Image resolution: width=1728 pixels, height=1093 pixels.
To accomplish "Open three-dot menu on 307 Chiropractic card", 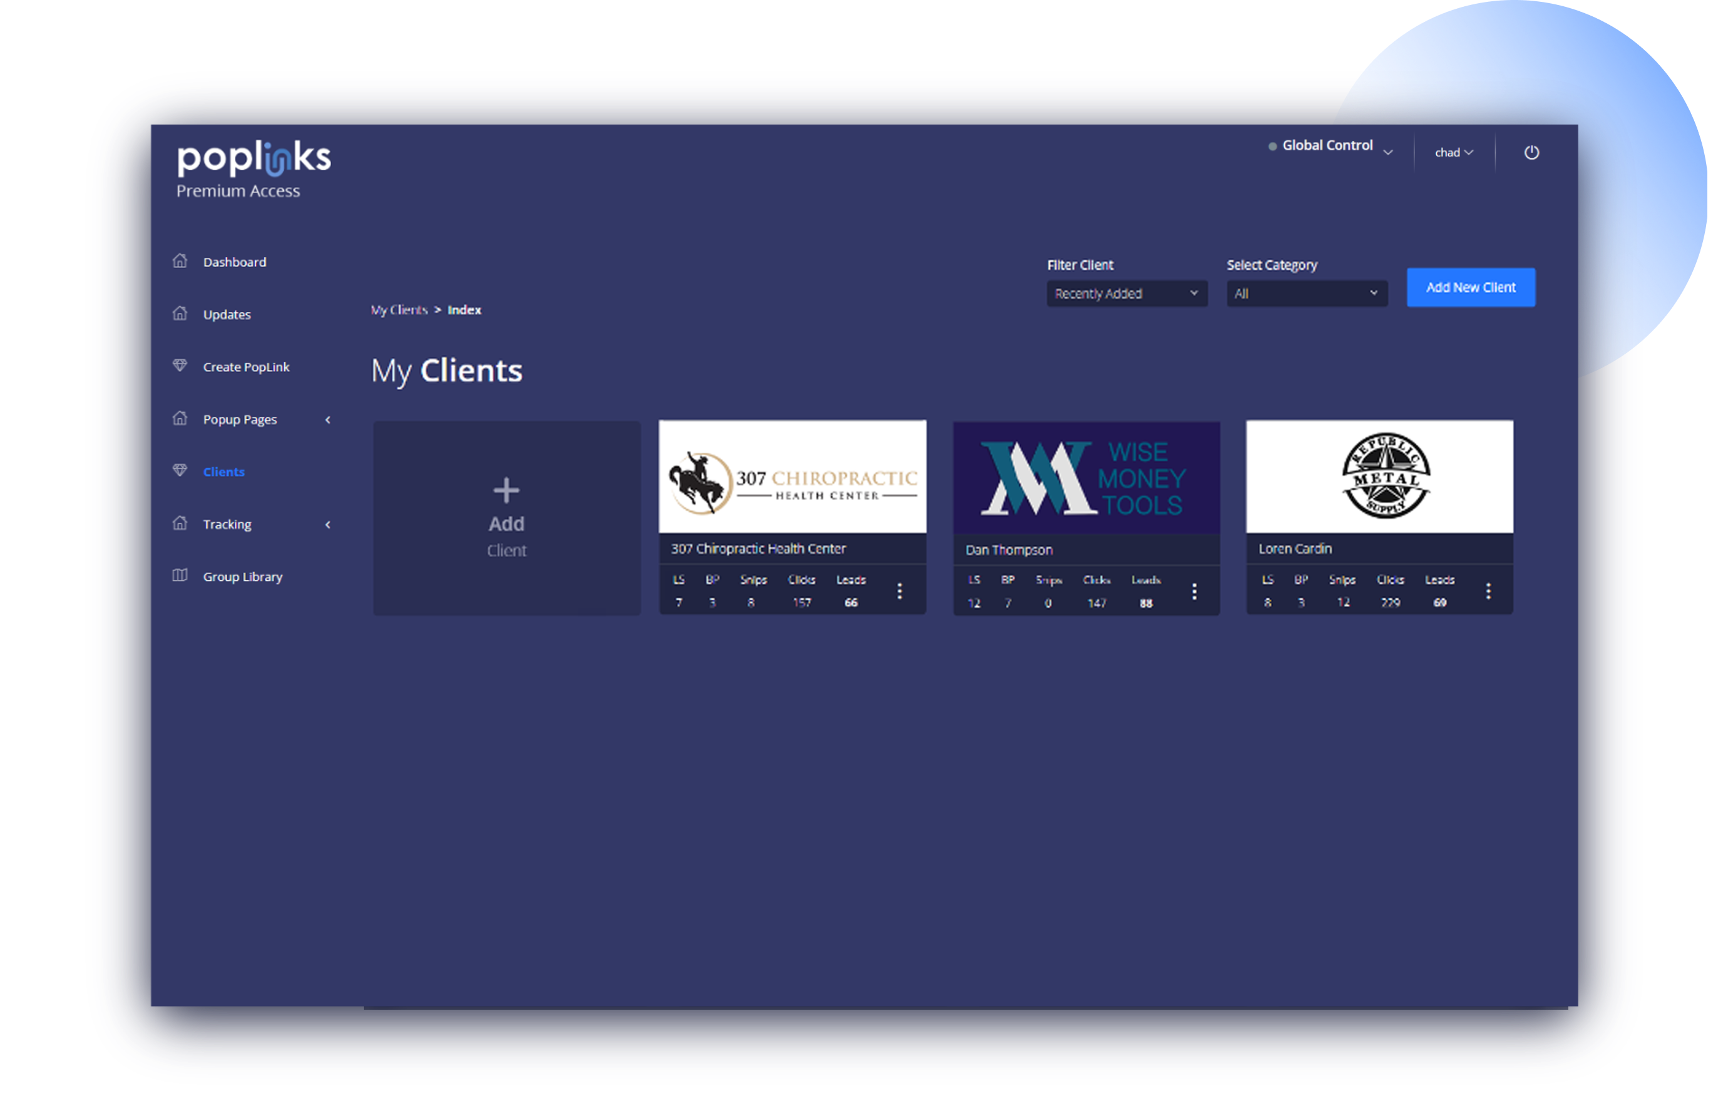I will [x=899, y=591].
